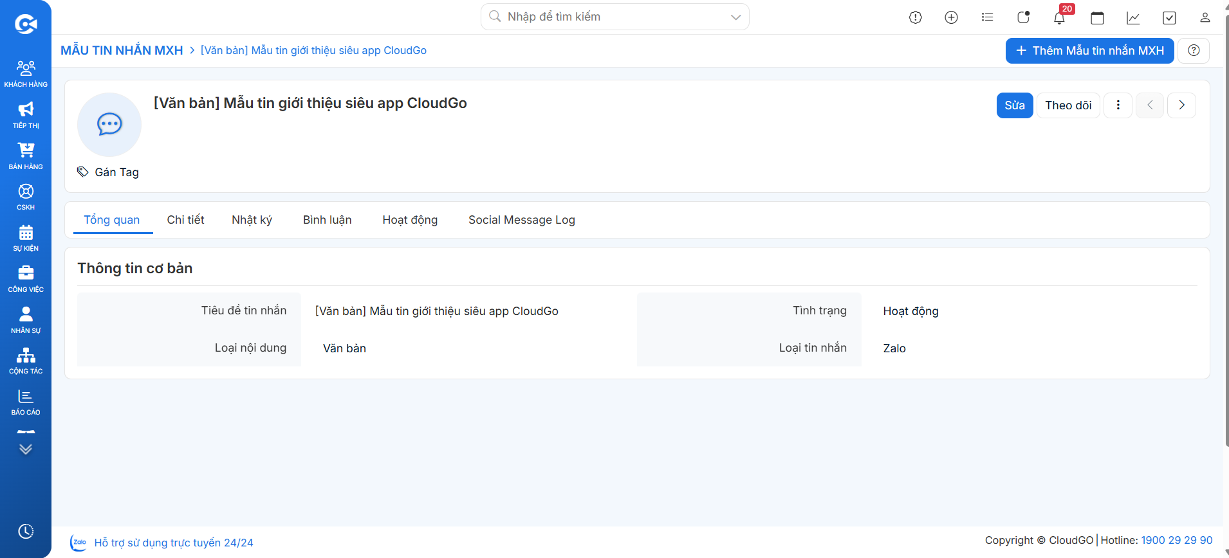Image resolution: width=1229 pixels, height=558 pixels.
Task: Click the quick create plus icon
Action: (x=952, y=17)
